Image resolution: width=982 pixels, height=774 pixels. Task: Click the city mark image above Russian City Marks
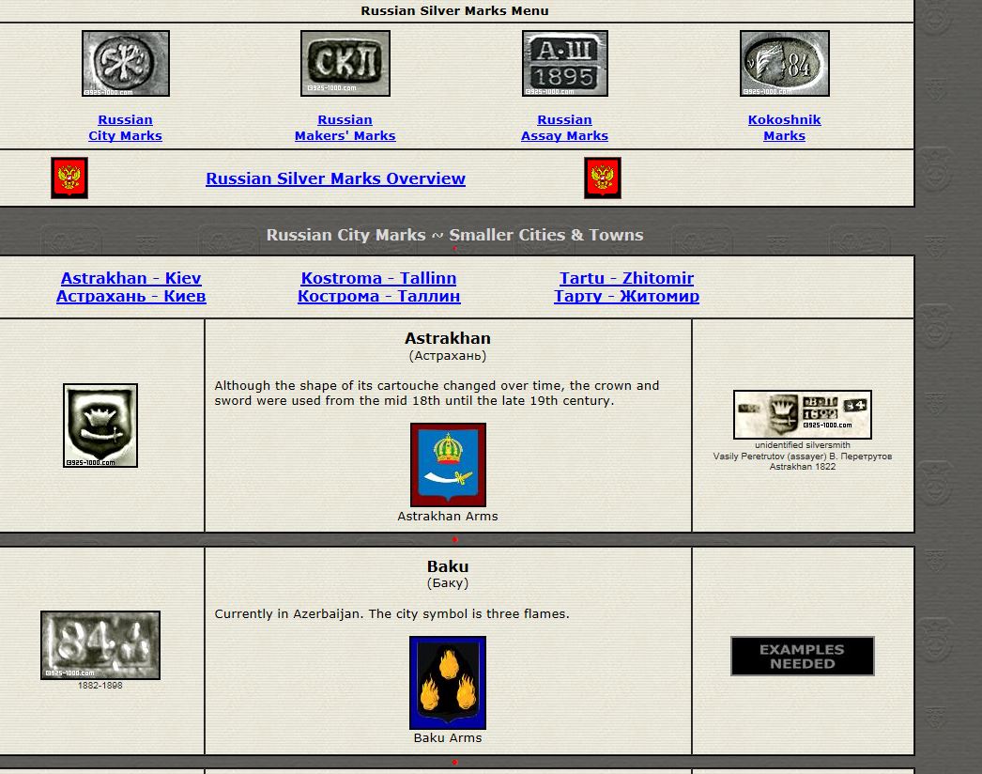coord(126,64)
